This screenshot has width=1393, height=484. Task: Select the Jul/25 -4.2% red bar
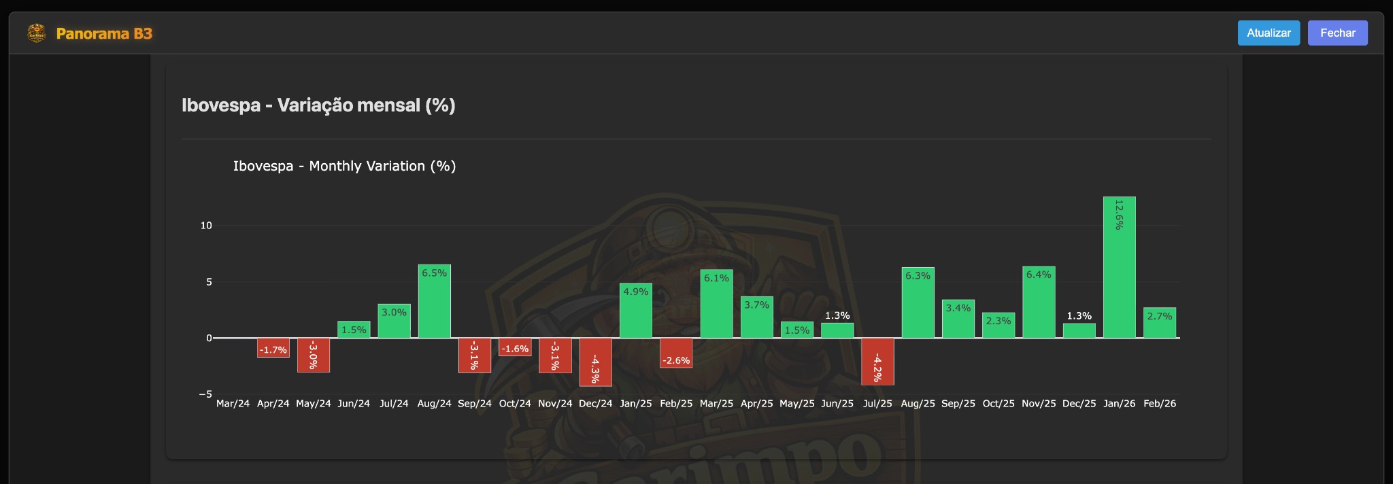(877, 361)
